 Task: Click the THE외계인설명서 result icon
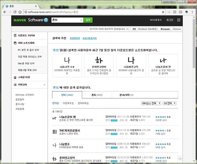[x=54, y=132]
